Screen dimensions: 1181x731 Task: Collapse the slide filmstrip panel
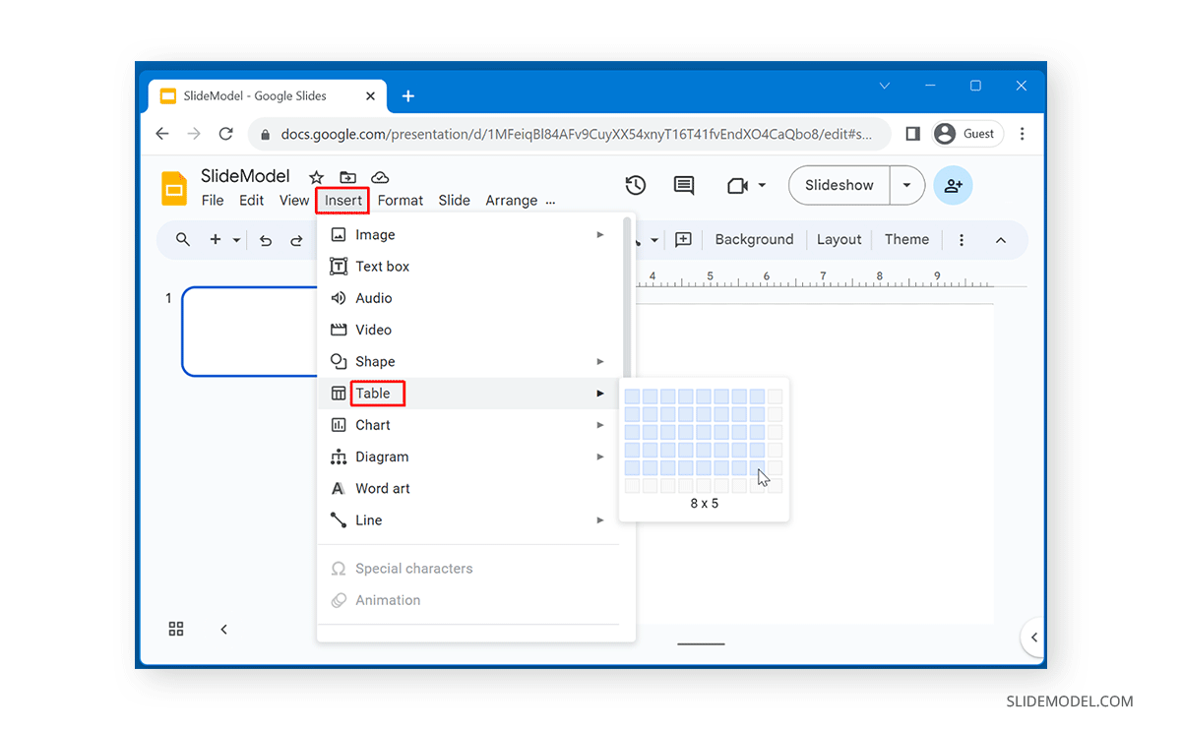click(223, 629)
